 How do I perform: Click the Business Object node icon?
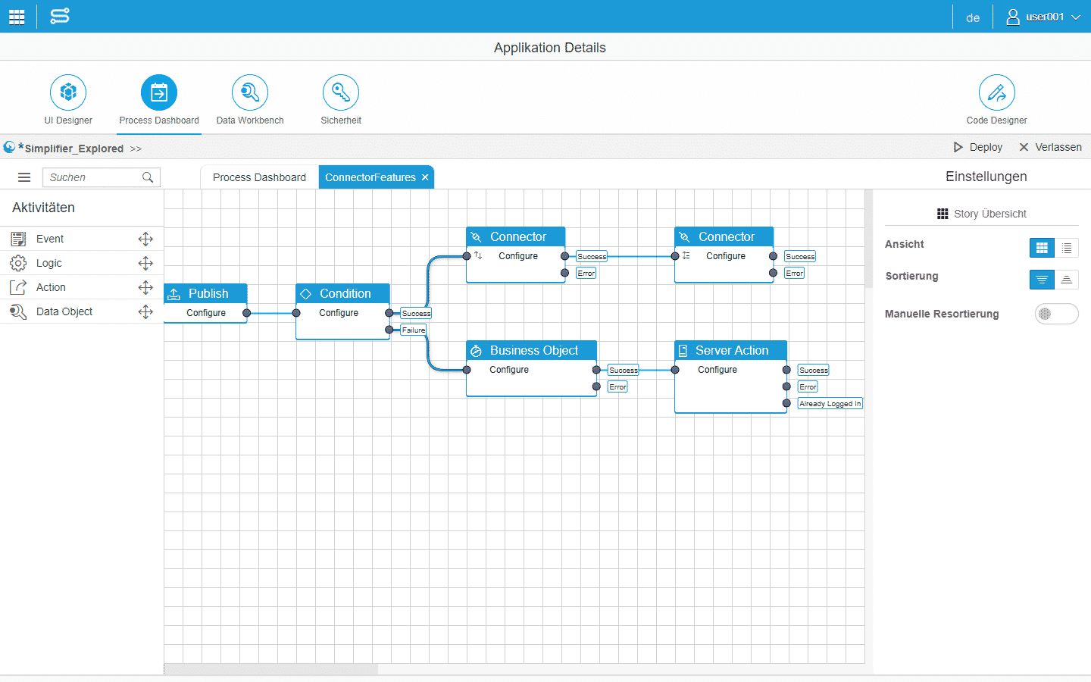click(x=476, y=351)
